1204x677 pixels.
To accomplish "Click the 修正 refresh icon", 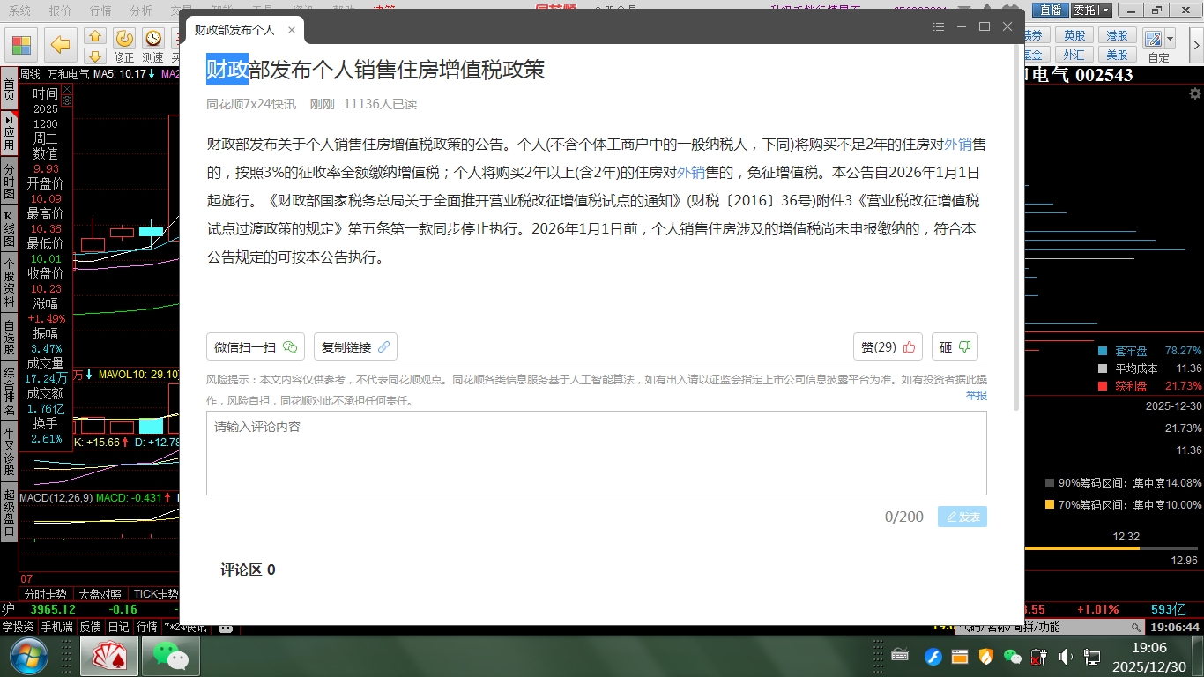I will click(124, 38).
